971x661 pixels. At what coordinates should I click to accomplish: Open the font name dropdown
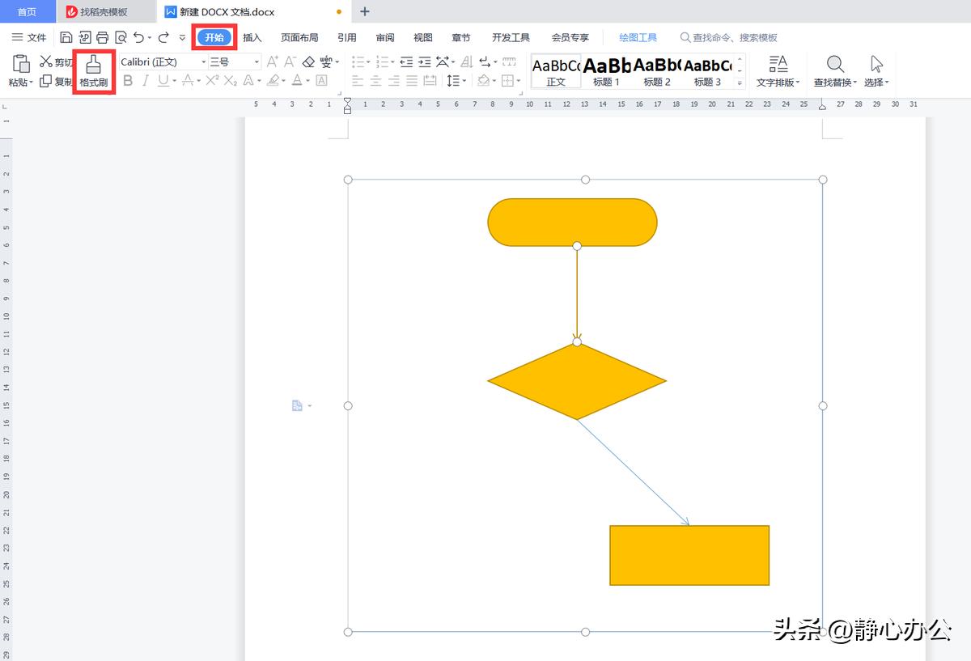point(202,61)
